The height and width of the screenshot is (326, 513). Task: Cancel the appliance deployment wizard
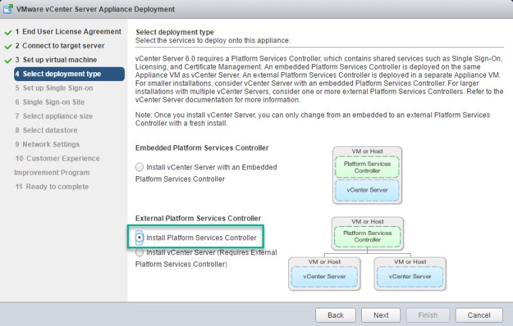click(478, 315)
